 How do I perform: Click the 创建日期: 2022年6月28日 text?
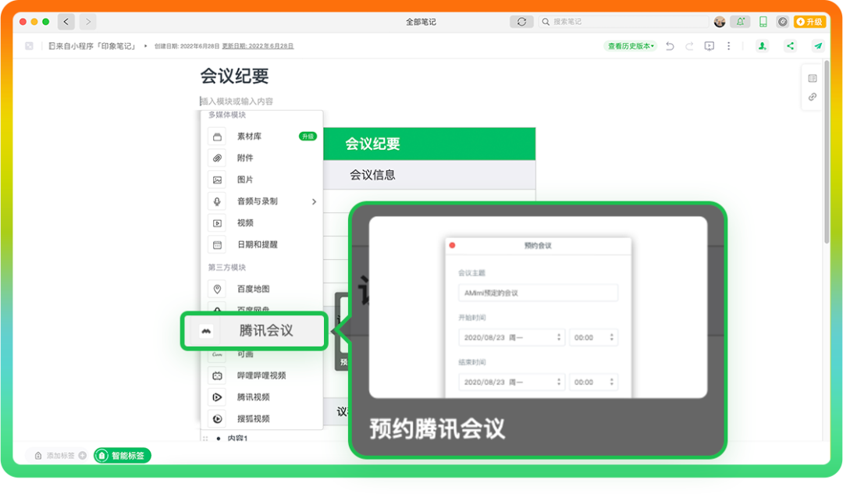[187, 46]
